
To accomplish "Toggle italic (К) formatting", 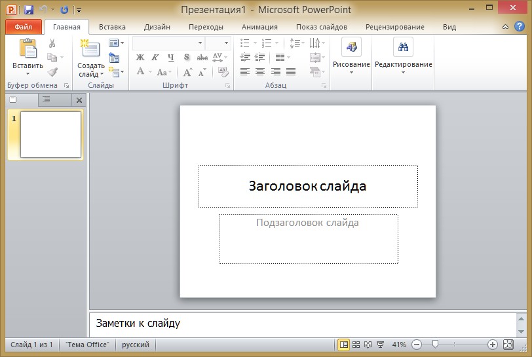I will click(x=155, y=58).
